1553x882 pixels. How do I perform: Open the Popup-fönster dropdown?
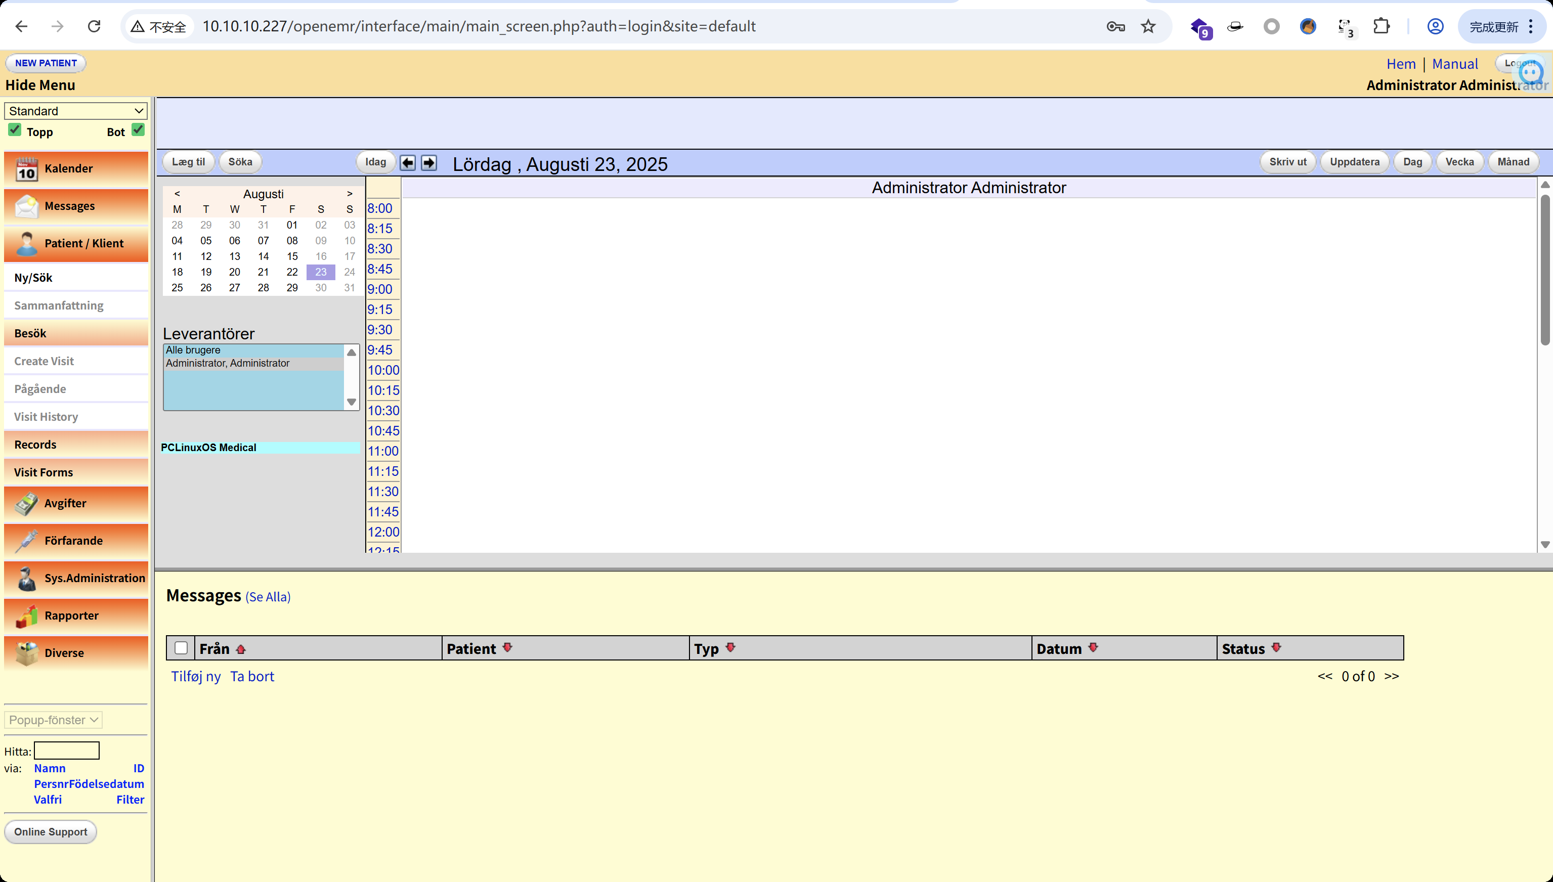[x=53, y=720]
